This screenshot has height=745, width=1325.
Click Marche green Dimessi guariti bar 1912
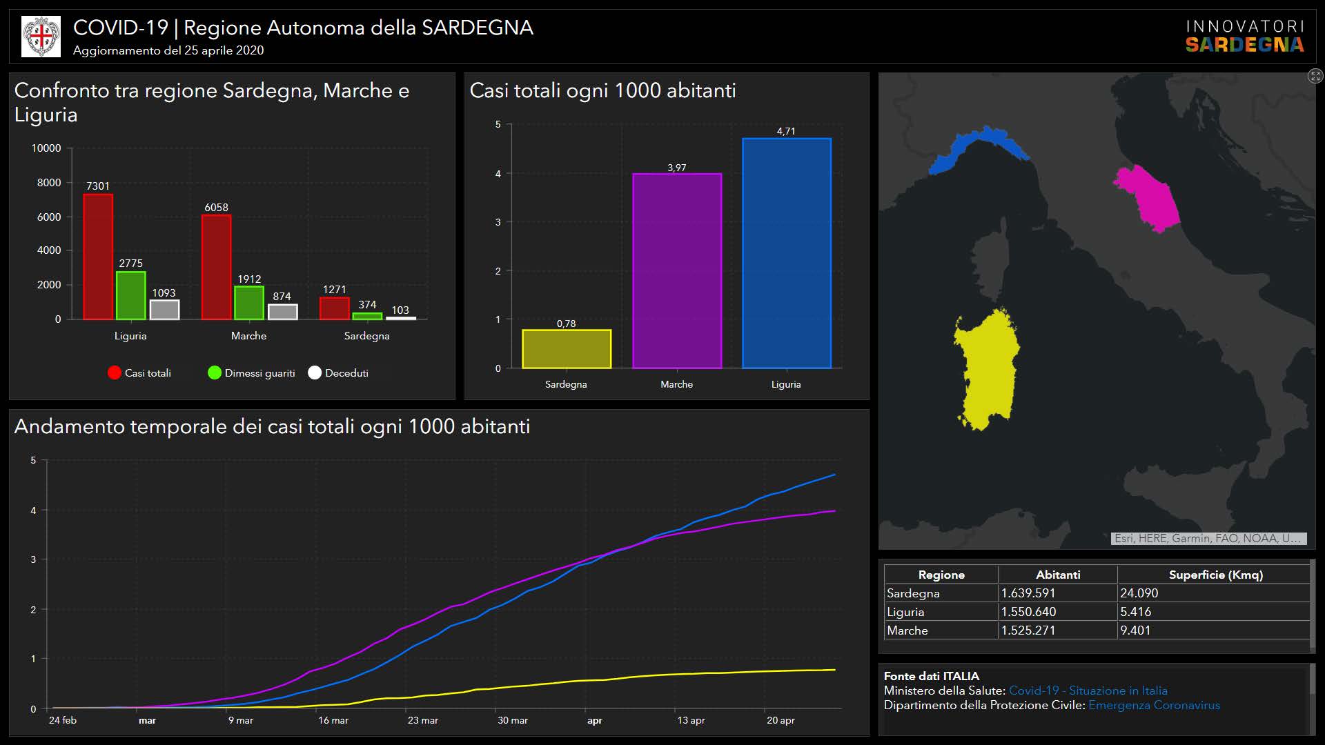click(x=249, y=303)
